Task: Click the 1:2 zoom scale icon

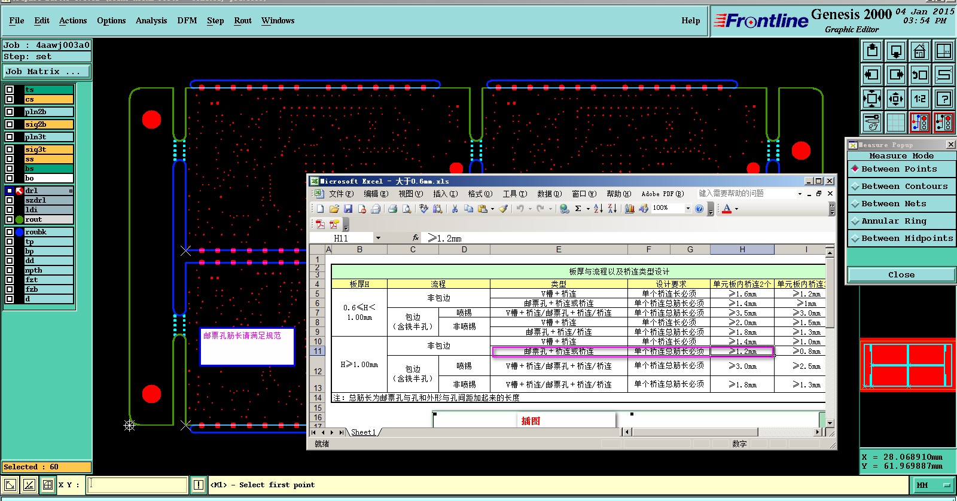Action: (x=919, y=99)
